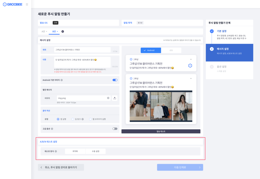
Task: Click the 클릭 액션 section label
Action: [46, 111]
